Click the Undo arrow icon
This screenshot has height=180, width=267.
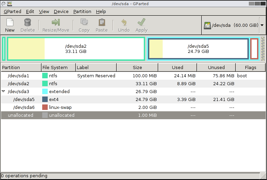(124, 23)
